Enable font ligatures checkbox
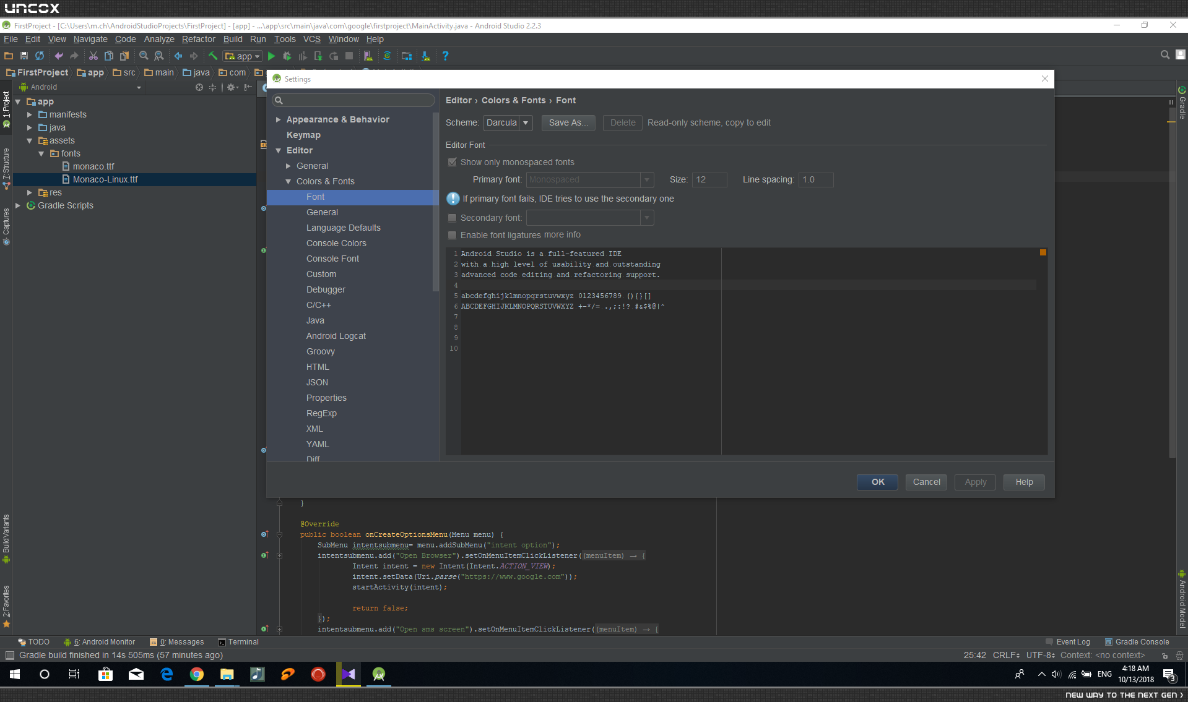 click(x=453, y=235)
